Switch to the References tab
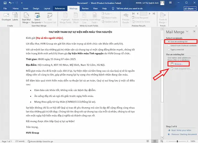This screenshot has width=198, height=143. coord(60,8)
